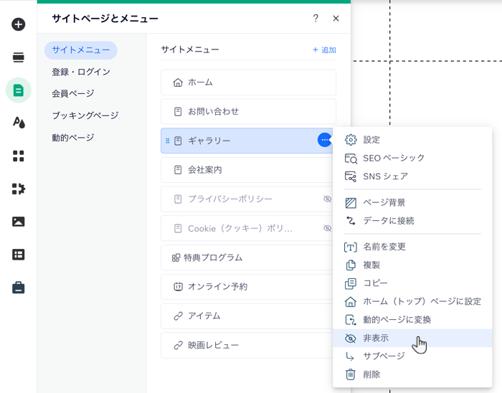Click the link icon beside アイテム

point(178,316)
